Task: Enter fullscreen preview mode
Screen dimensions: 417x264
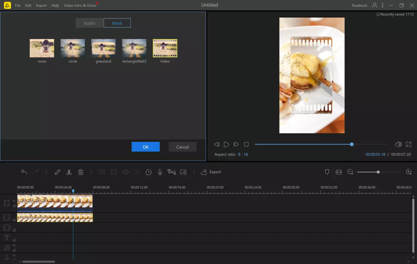Action: pyautogui.click(x=408, y=144)
